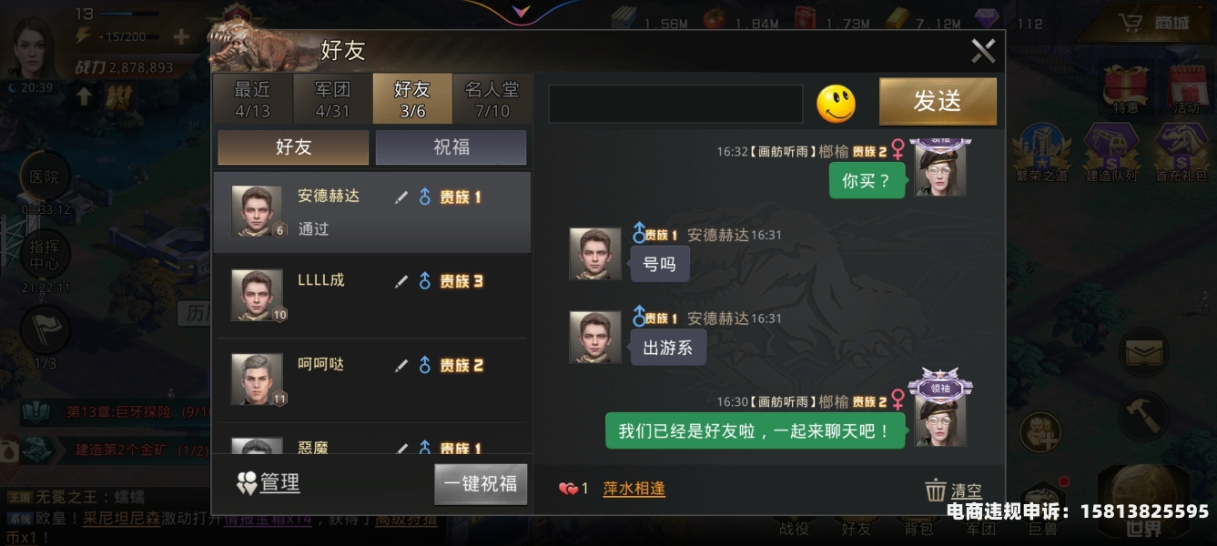Click the trash 清空 clear chat icon

coord(936,490)
